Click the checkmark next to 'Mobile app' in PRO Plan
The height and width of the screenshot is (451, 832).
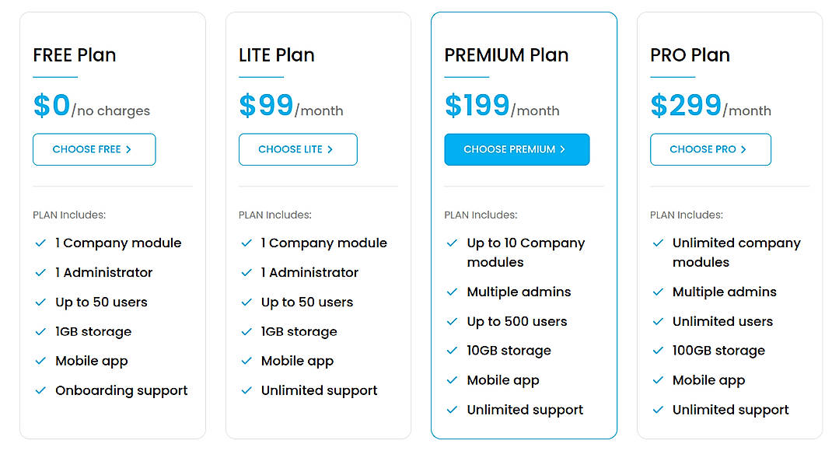coord(659,379)
